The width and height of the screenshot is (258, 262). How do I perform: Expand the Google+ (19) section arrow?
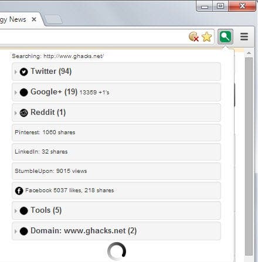(16, 92)
